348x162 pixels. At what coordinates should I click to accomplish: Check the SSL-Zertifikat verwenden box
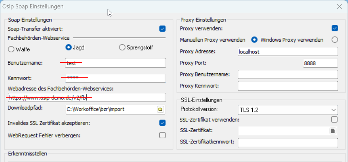point(335,120)
